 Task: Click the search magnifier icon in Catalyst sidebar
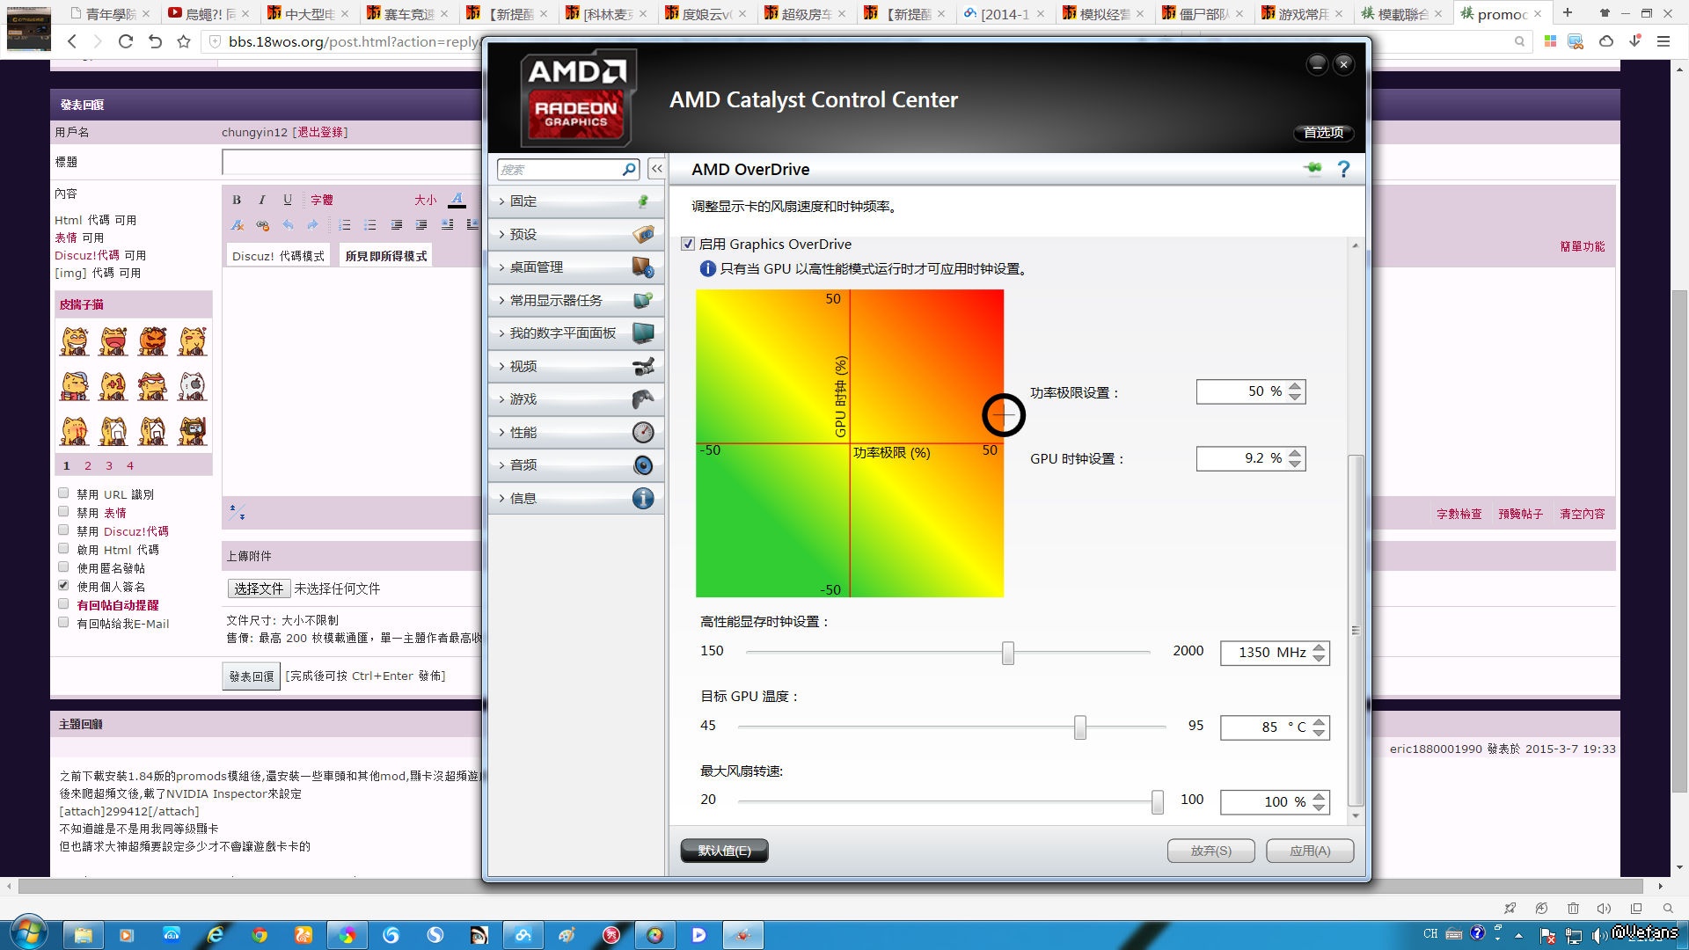629,169
